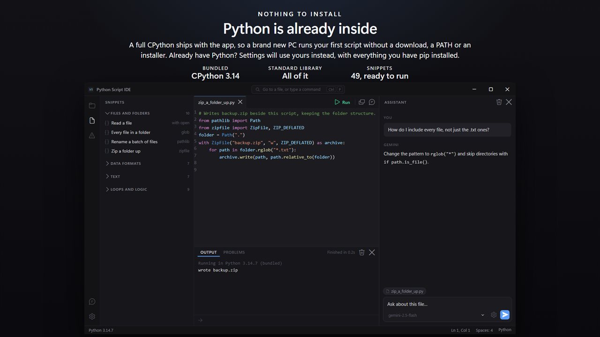
Task: Click the input arrow line below the output
Action: 286,320
